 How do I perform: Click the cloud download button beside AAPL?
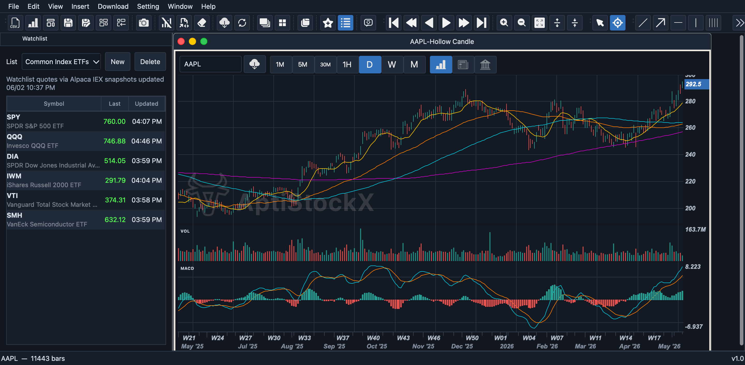(x=255, y=64)
